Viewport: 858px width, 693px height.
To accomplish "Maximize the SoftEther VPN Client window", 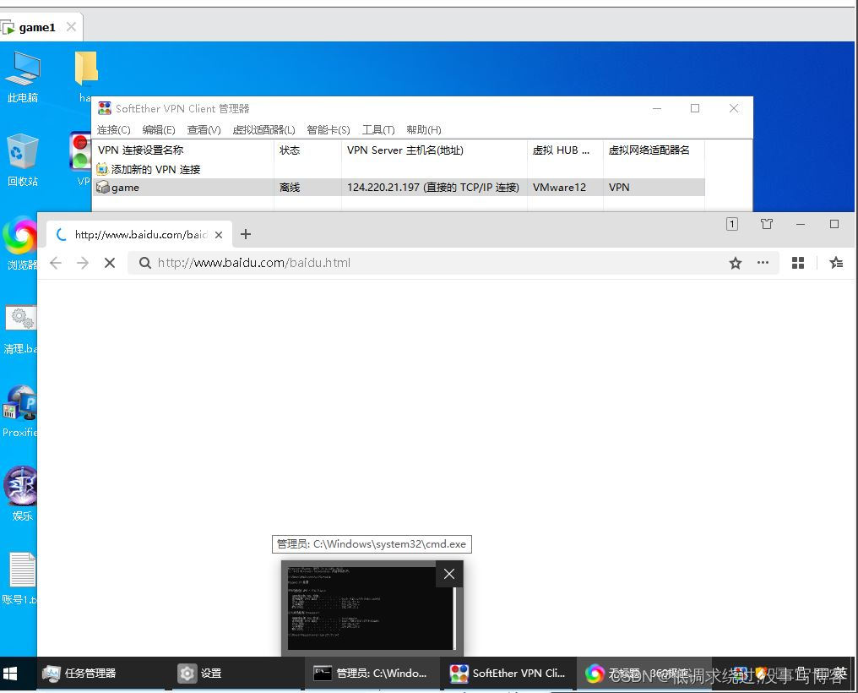I will tap(695, 108).
